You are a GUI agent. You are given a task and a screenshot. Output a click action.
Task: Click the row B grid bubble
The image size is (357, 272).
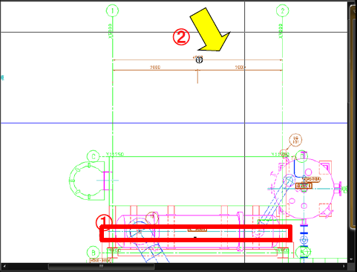(x=94, y=253)
